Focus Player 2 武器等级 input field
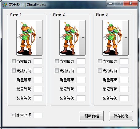The image size is (140, 129). click(81, 89)
